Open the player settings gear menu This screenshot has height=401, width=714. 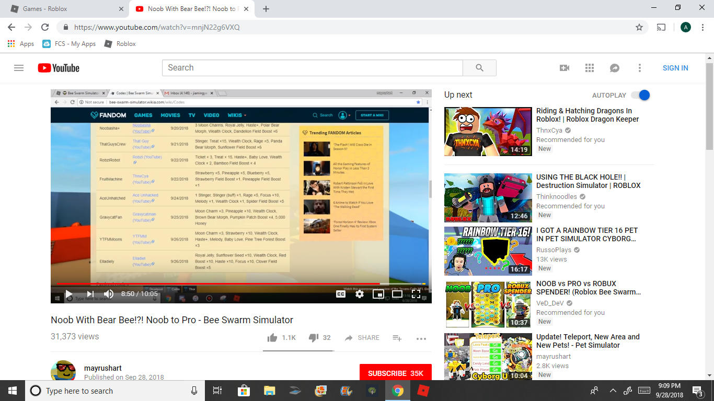pyautogui.click(x=359, y=294)
